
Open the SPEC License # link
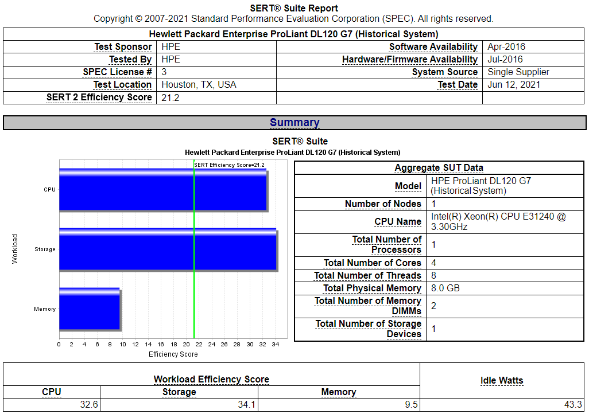tap(117, 72)
